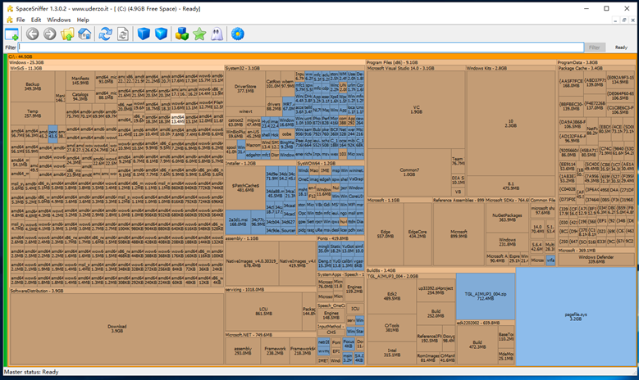The height and width of the screenshot is (380, 639).
Task: Select the Engines 159.2MB block
Action: coord(354,289)
